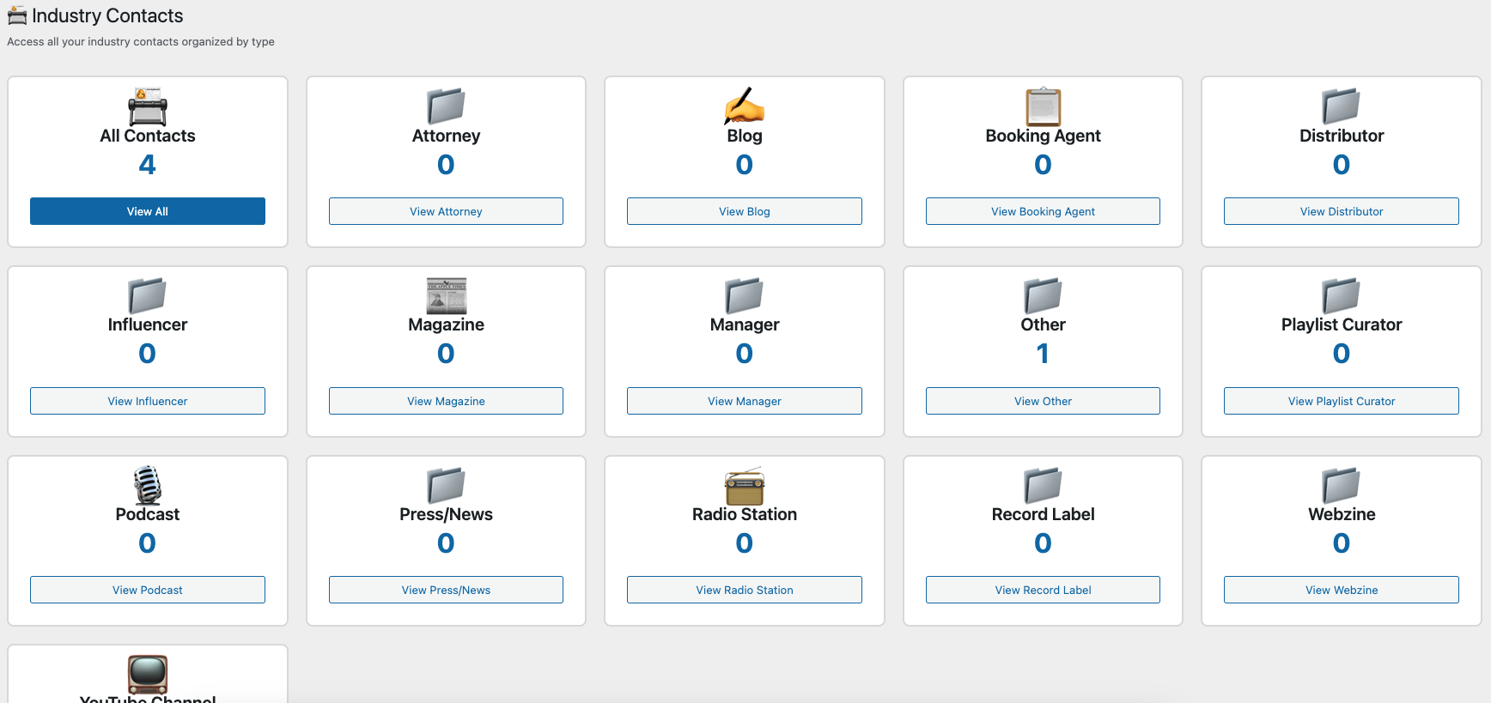Screen dimensions: 1491x703
Task: Click the Press/News folder icon
Action: tap(446, 485)
